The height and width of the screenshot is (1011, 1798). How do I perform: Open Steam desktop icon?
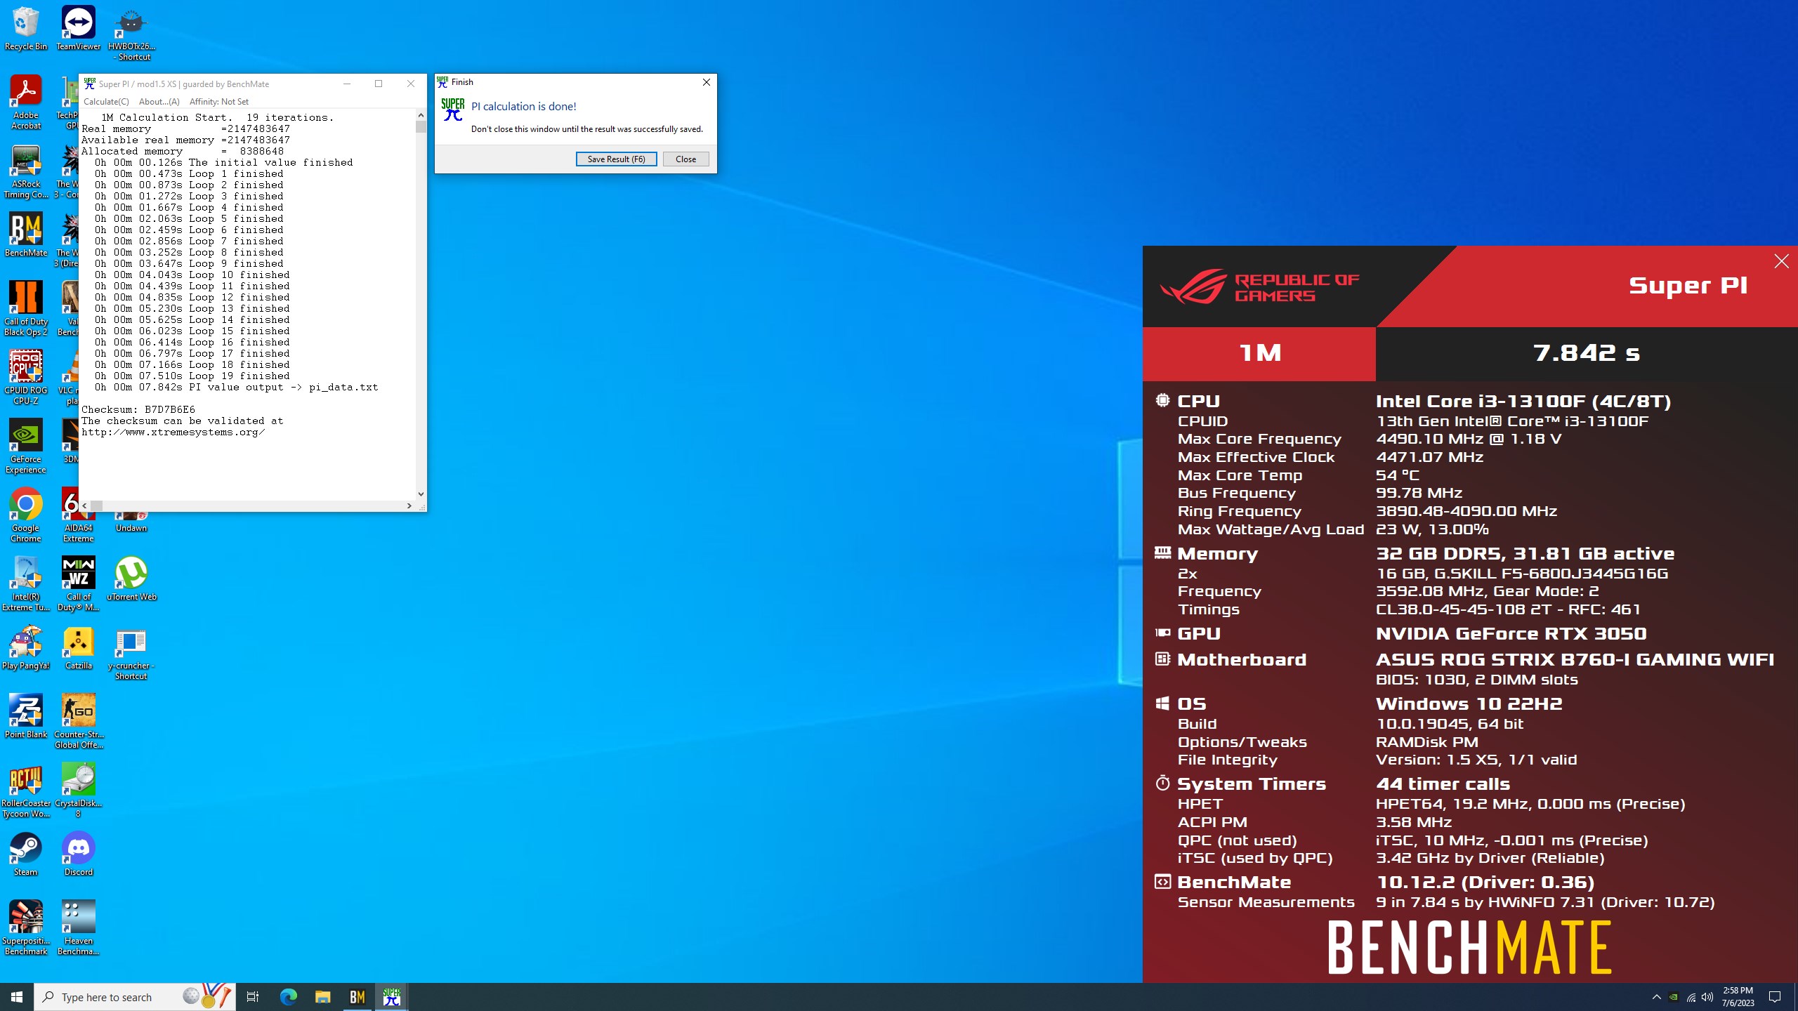(26, 854)
